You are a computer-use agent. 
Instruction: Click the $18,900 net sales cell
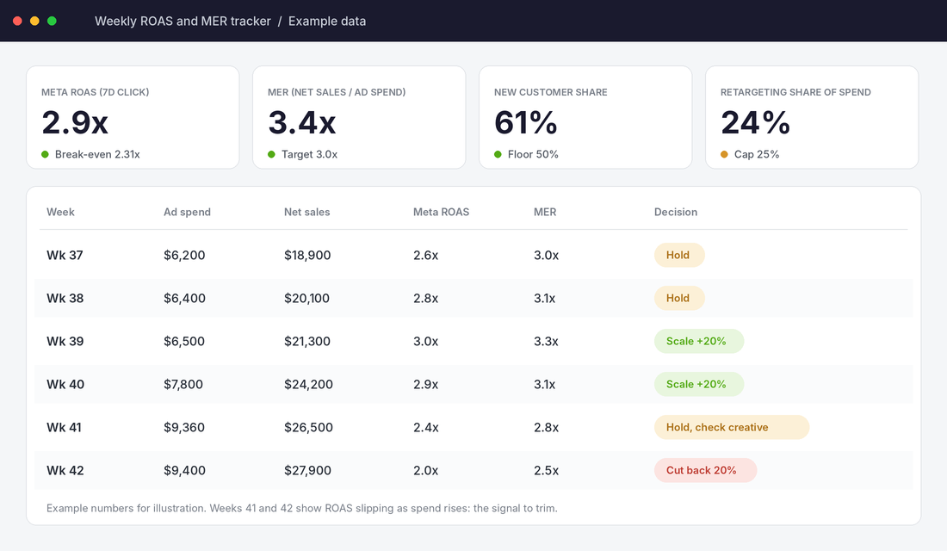[x=307, y=255]
